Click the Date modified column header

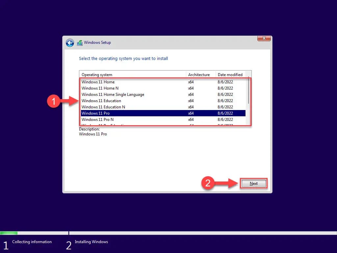point(230,75)
